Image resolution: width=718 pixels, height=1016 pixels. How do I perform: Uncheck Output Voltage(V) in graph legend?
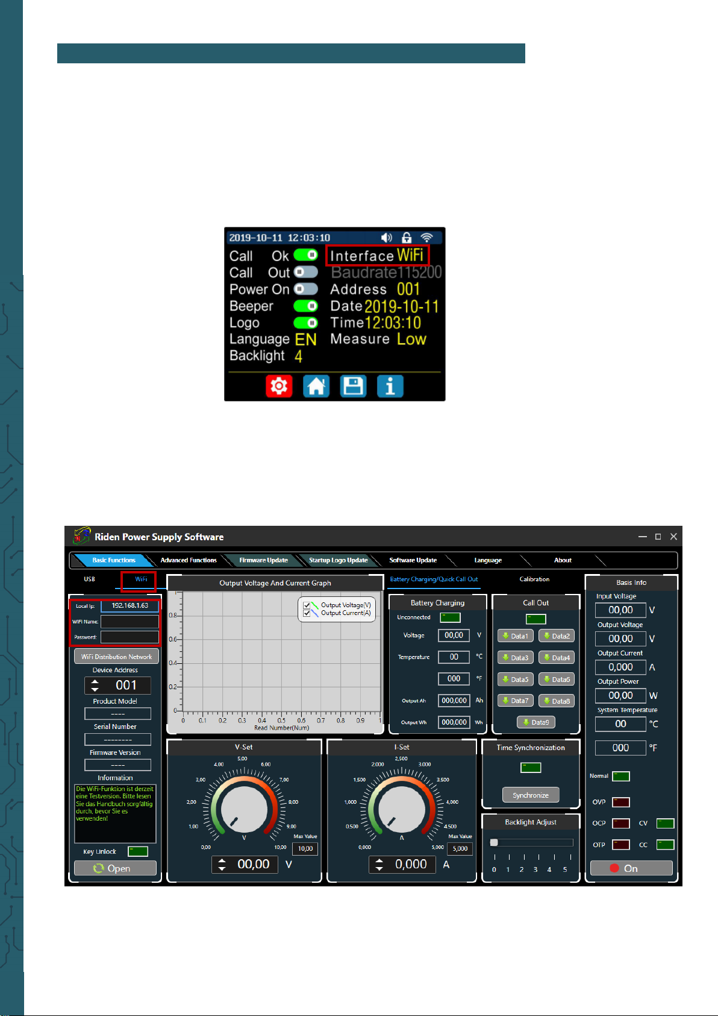click(x=307, y=605)
